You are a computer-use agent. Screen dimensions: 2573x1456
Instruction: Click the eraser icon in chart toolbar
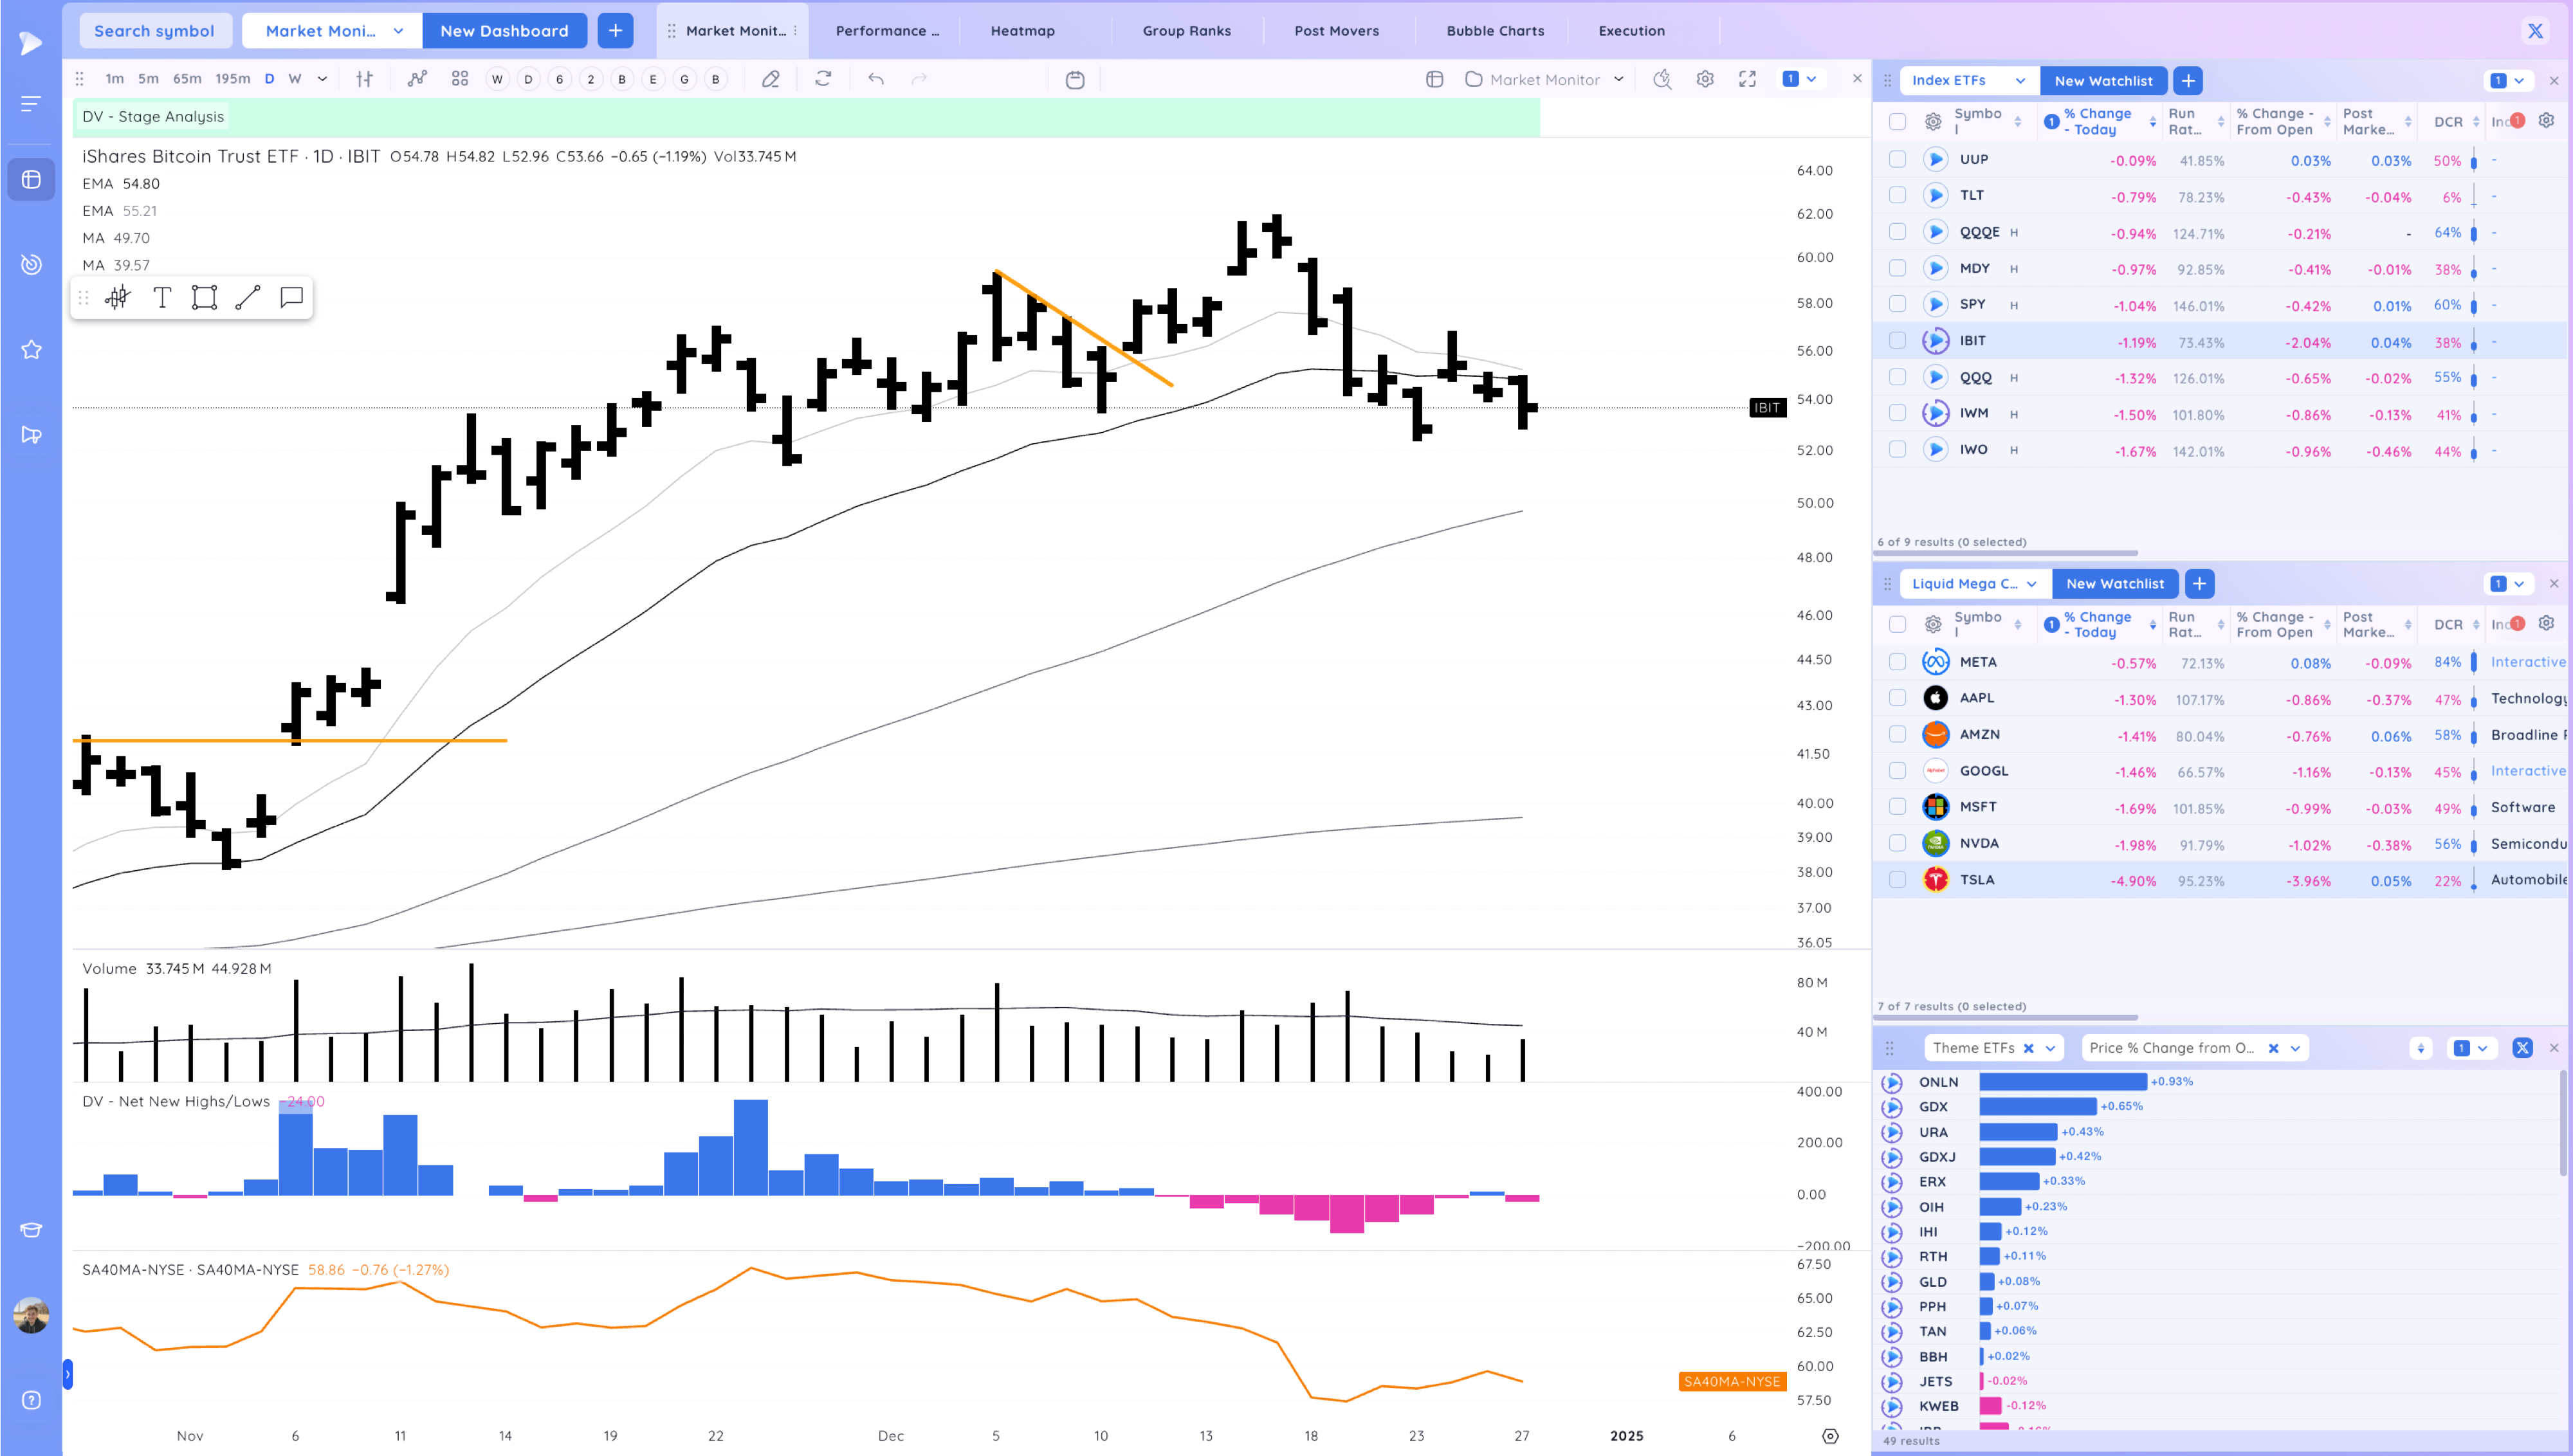coord(770,79)
